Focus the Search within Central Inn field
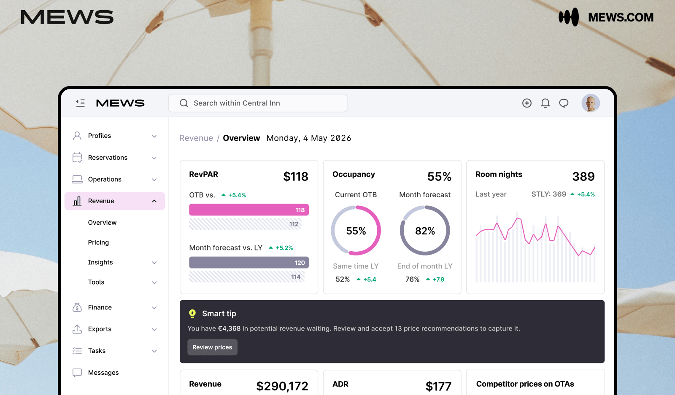 coord(258,103)
